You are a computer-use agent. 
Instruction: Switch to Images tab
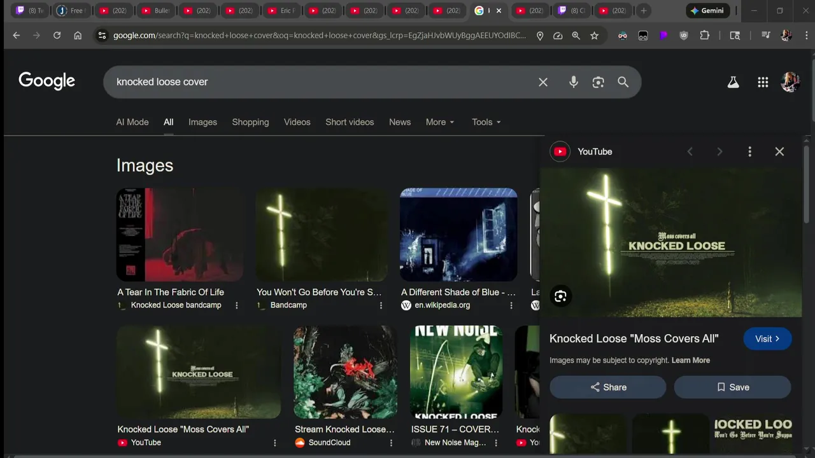202,122
